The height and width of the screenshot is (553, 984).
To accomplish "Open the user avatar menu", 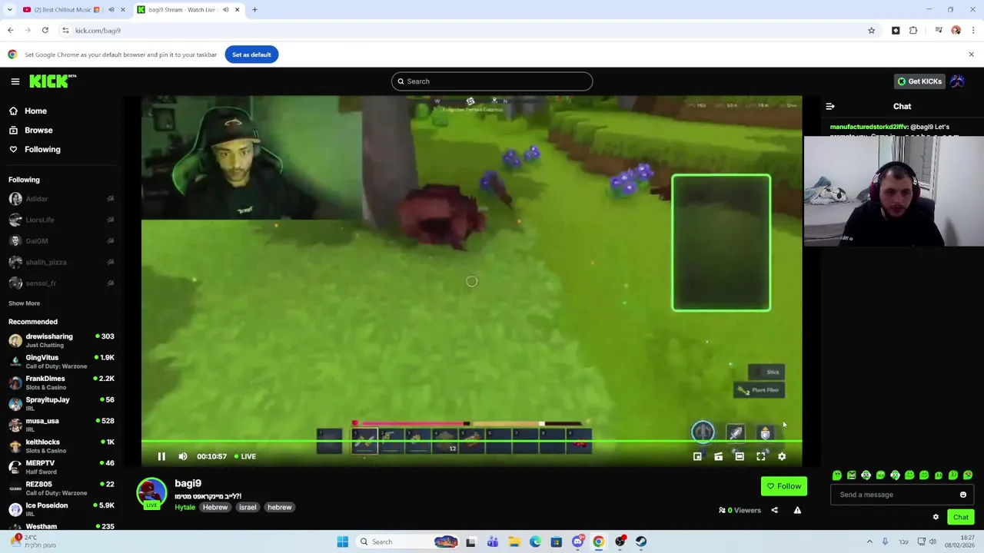I will pos(957,81).
